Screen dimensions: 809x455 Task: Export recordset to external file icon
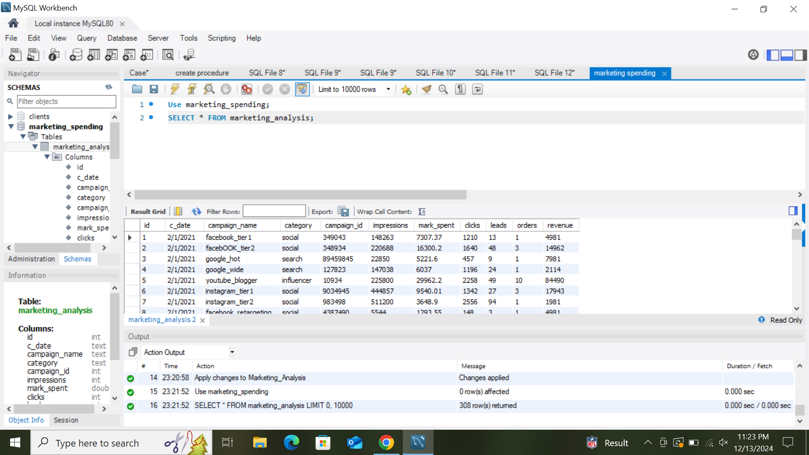[343, 211]
